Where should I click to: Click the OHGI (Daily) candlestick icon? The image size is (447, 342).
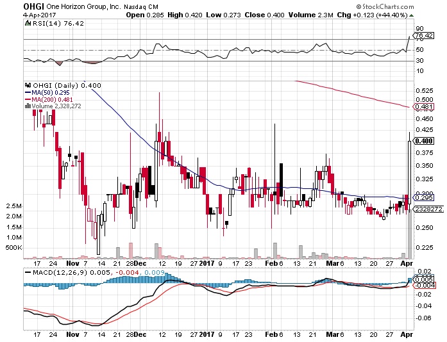[28, 85]
